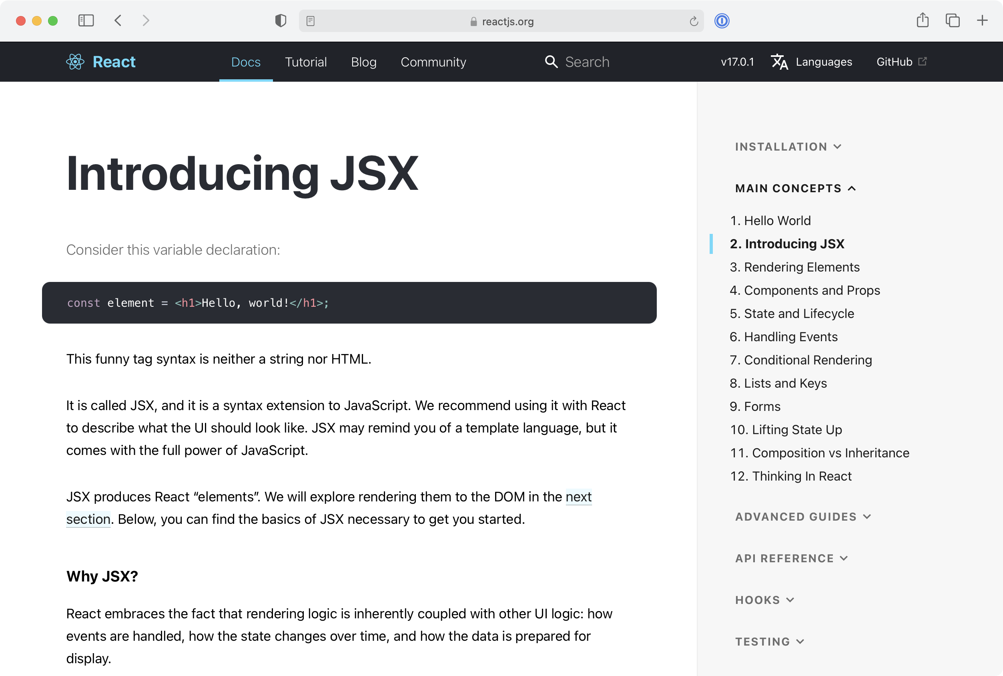Open a new tab with plus icon
Screen dimensions: 1003x676
(x=982, y=20)
